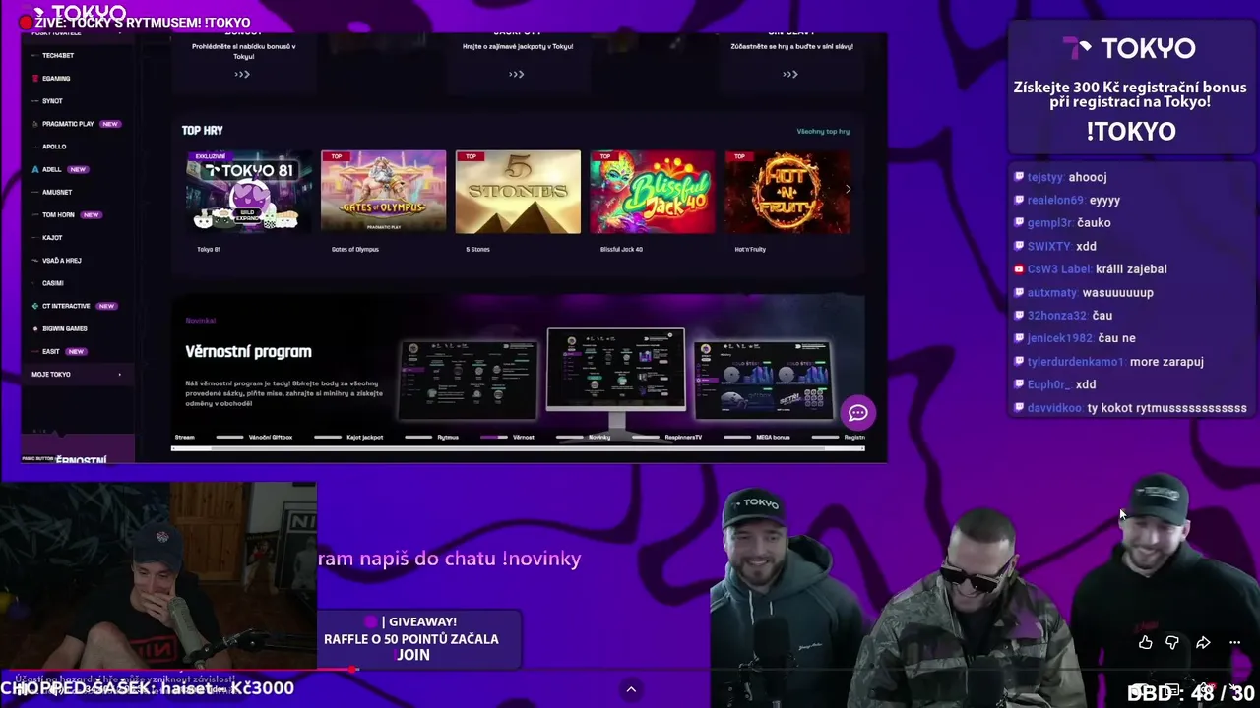
Task: Select Apollo provider in sidebar
Action: pos(53,147)
